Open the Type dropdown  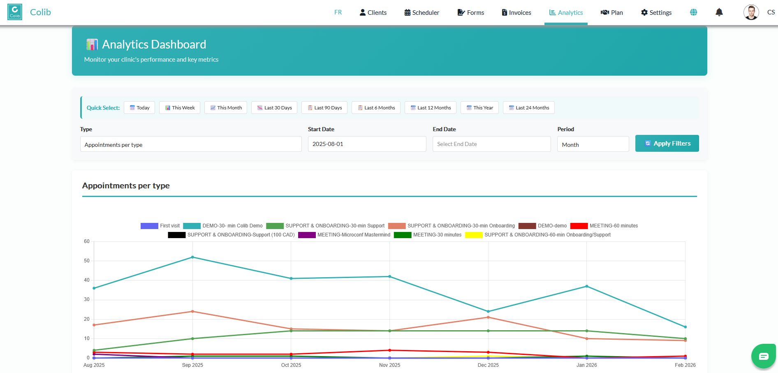tap(190, 144)
